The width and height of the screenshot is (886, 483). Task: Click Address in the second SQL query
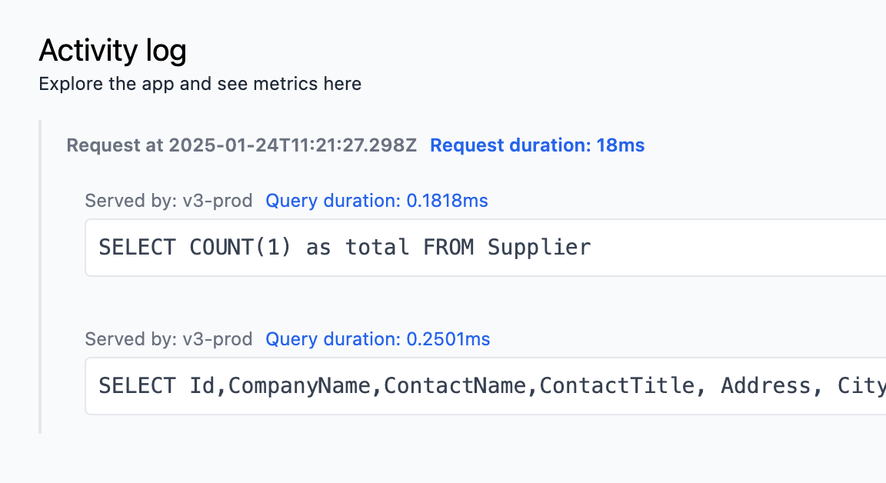pyautogui.click(x=766, y=386)
